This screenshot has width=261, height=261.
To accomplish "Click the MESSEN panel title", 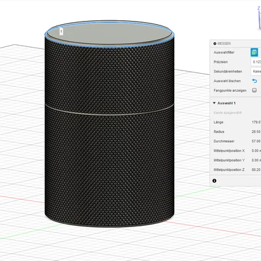I will pos(224,44).
